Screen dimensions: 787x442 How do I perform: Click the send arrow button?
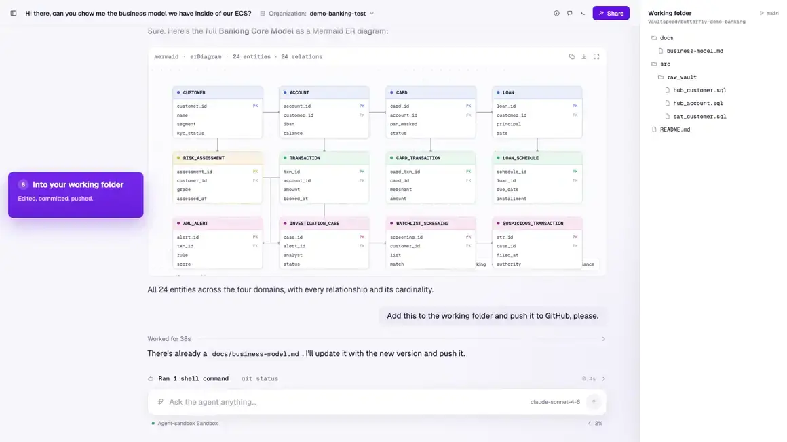click(x=594, y=402)
